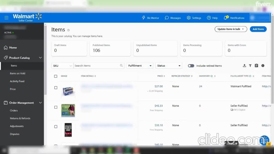274x154 pixels.
Task: Check the $45.33 item row checkbox
Action: pyautogui.click(x=56, y=107)
